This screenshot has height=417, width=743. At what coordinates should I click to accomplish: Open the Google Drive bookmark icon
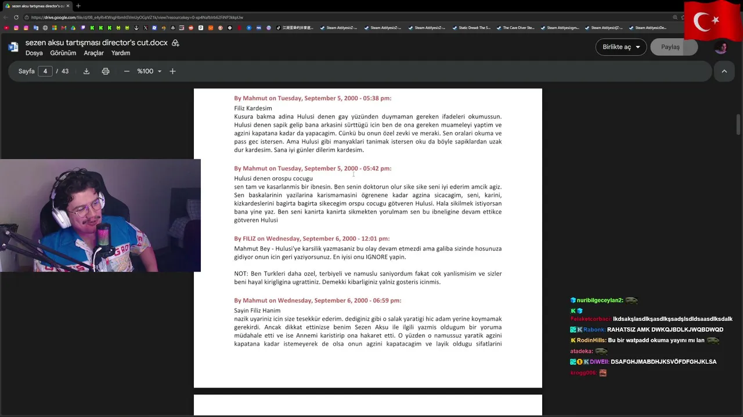[x=73, y=28]
